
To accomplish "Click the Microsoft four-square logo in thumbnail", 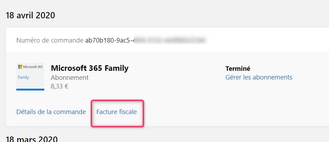I will click(x=20, y=67).
